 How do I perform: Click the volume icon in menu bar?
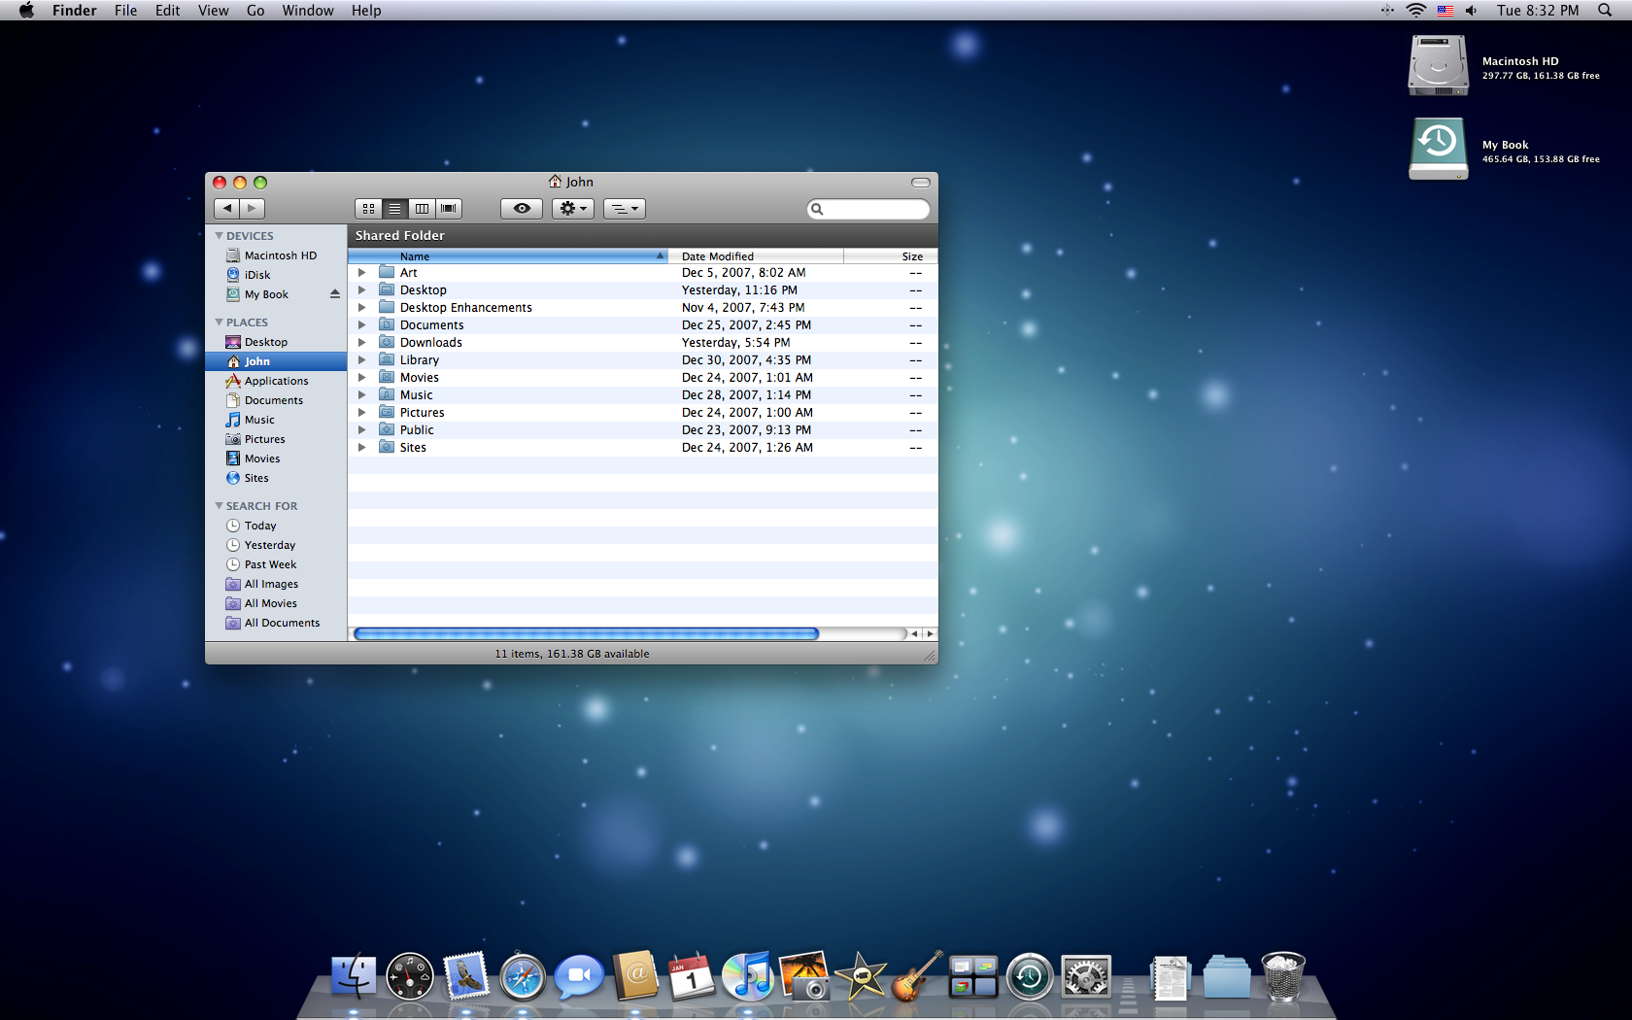1471,11
